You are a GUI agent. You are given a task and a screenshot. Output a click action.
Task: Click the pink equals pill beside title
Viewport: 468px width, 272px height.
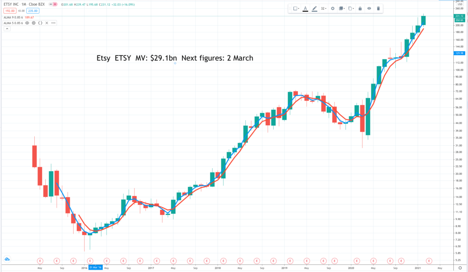coord(55,5)
